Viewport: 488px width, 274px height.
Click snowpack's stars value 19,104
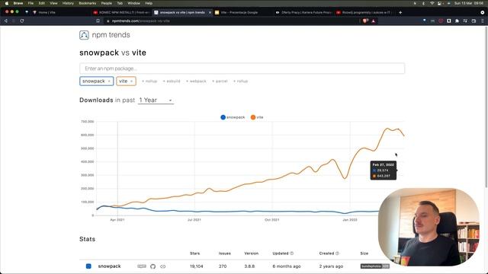197,266
